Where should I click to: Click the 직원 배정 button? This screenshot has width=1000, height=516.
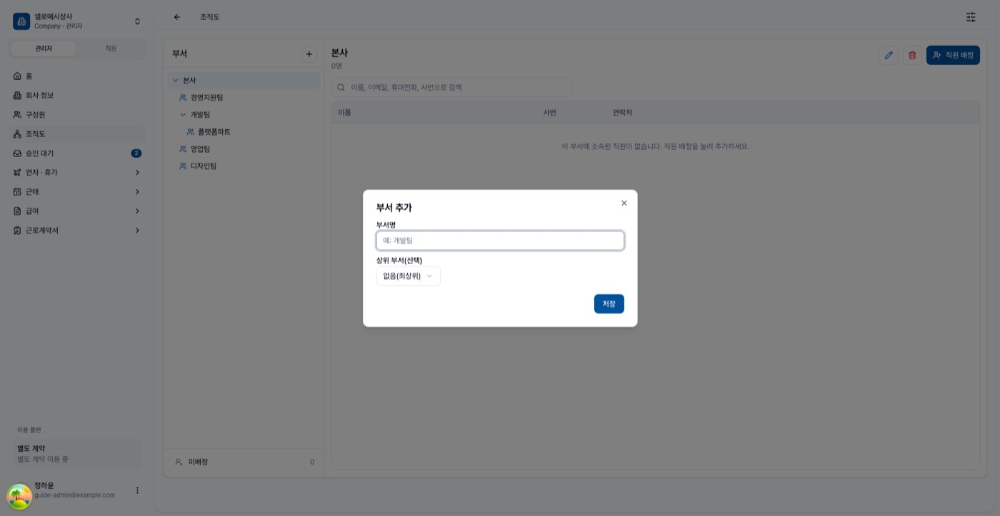pyautogui.click(x=953, y=55)
